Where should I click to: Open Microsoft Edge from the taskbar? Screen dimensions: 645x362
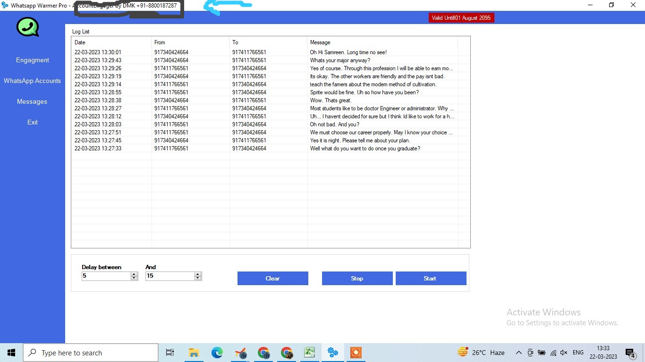217,353
